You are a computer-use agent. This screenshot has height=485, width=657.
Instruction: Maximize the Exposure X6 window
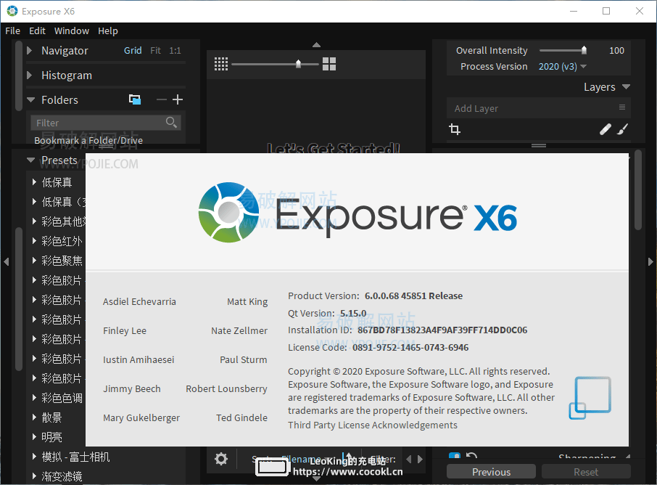coord(606,12)
